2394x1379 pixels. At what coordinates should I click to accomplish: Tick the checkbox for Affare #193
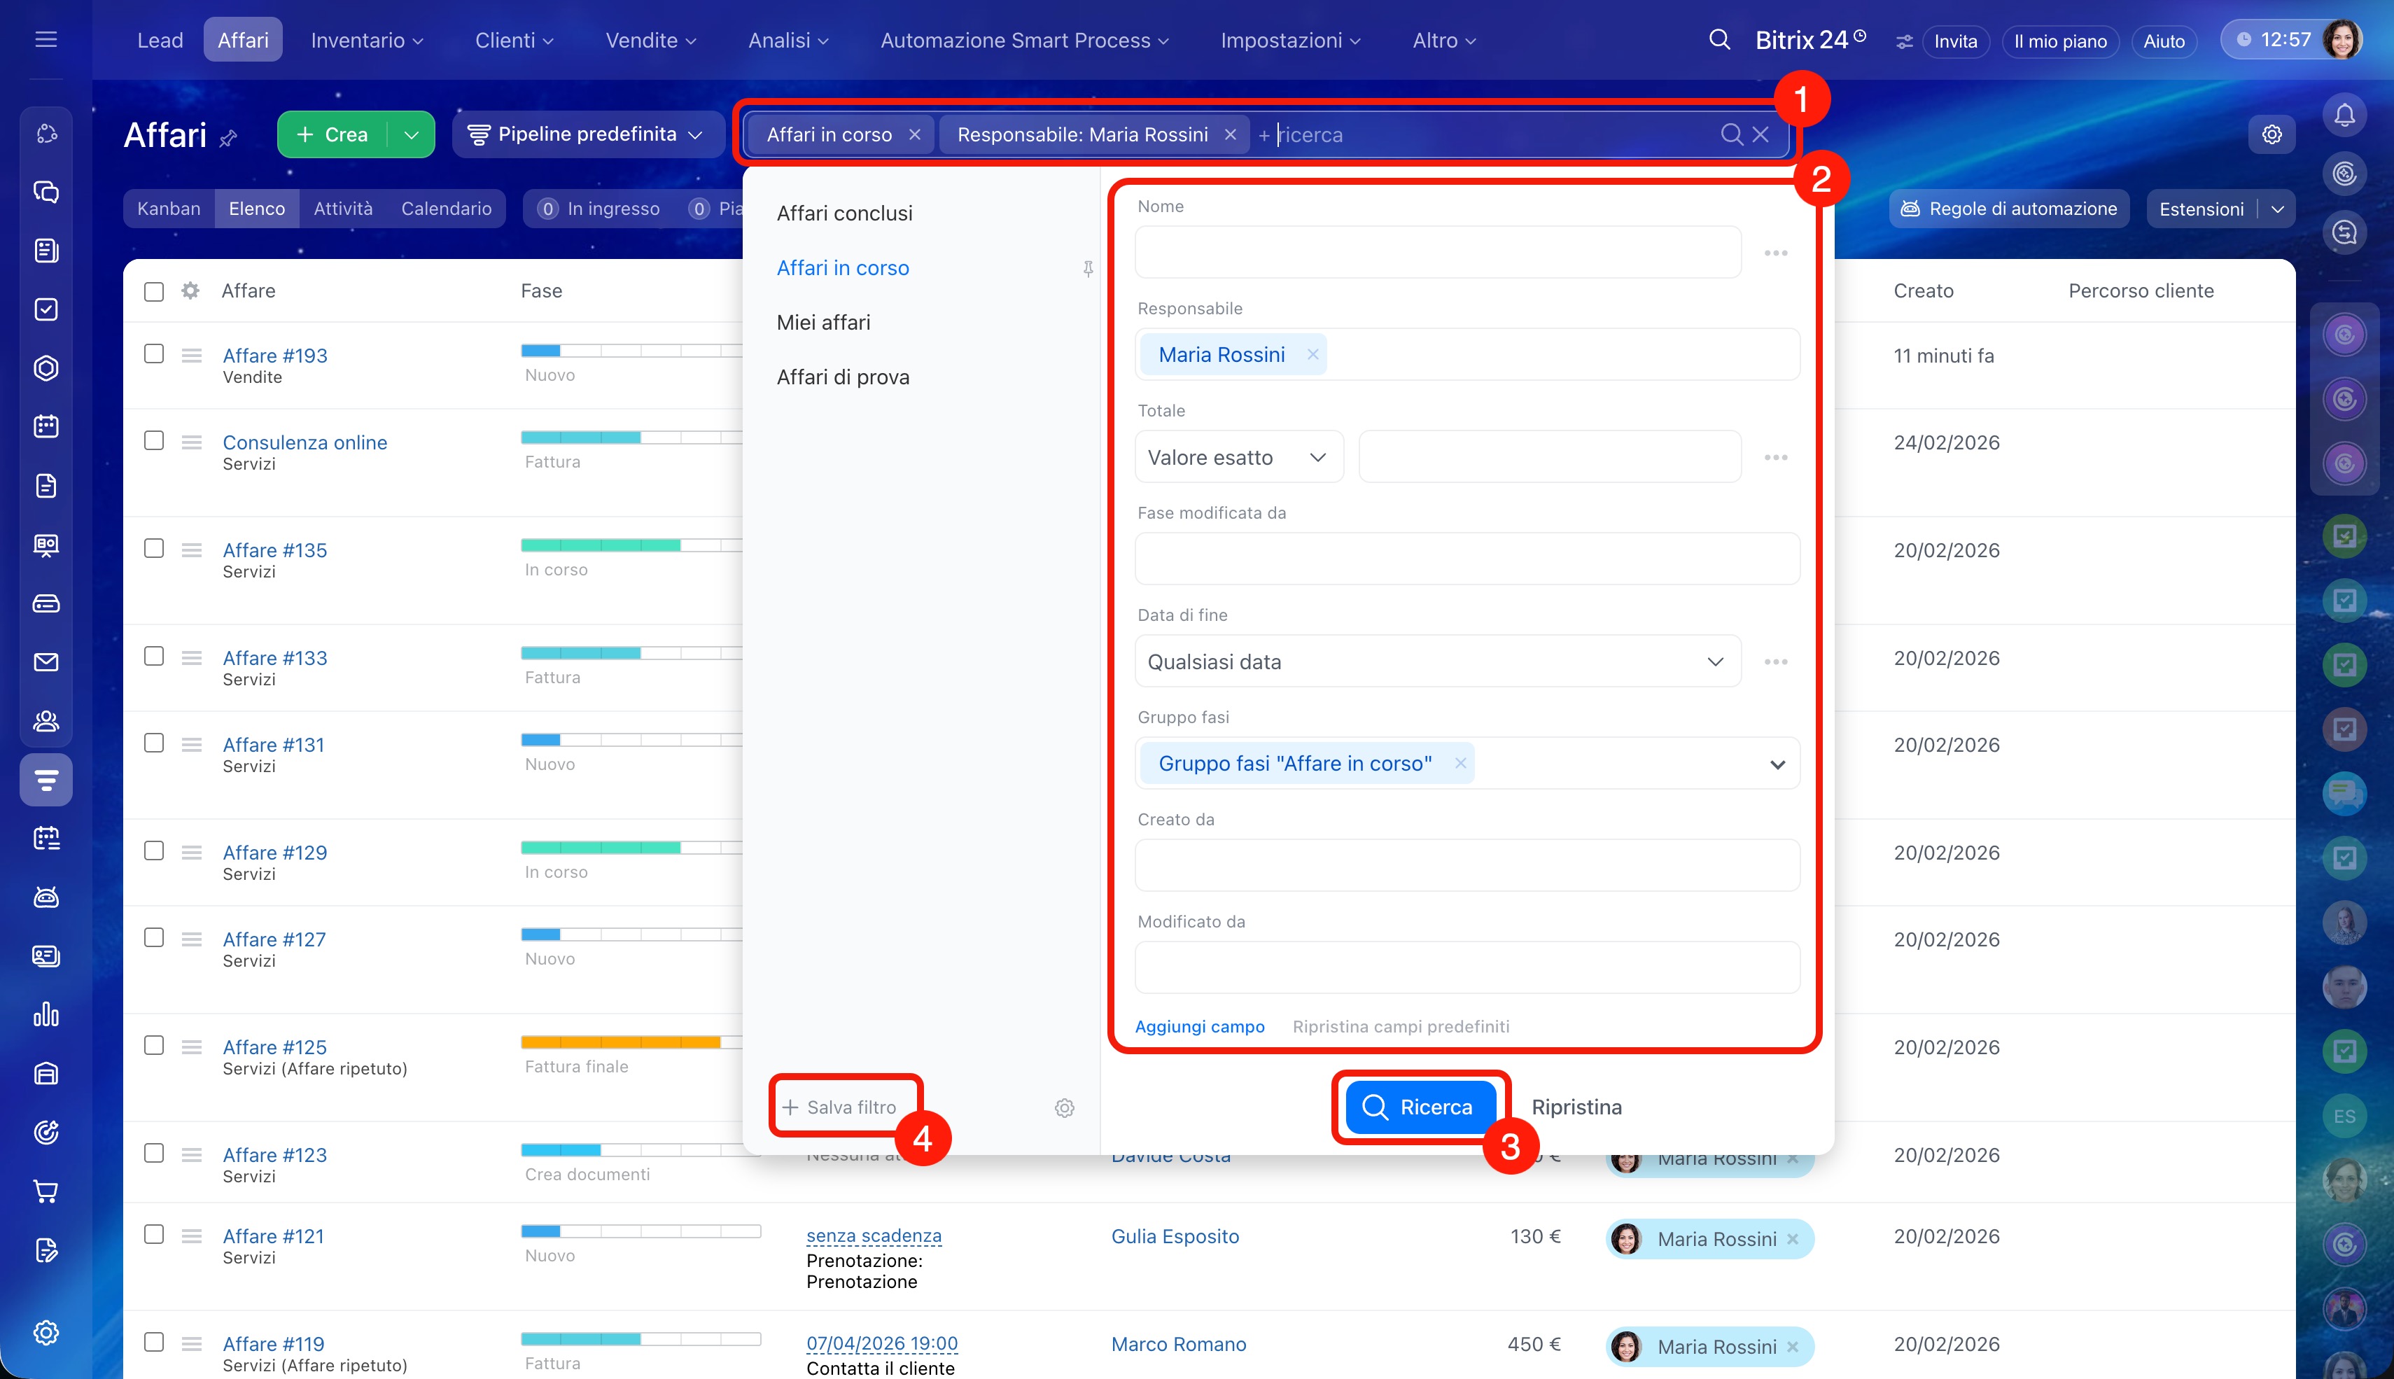(153, 354)
